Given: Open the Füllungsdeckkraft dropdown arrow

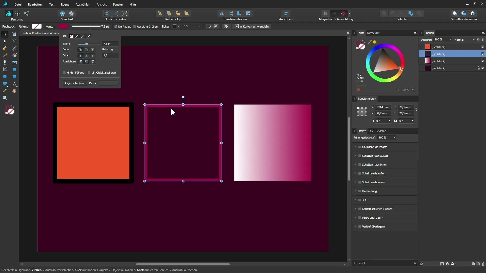Looking at the screenshot, I should point(394,138).
